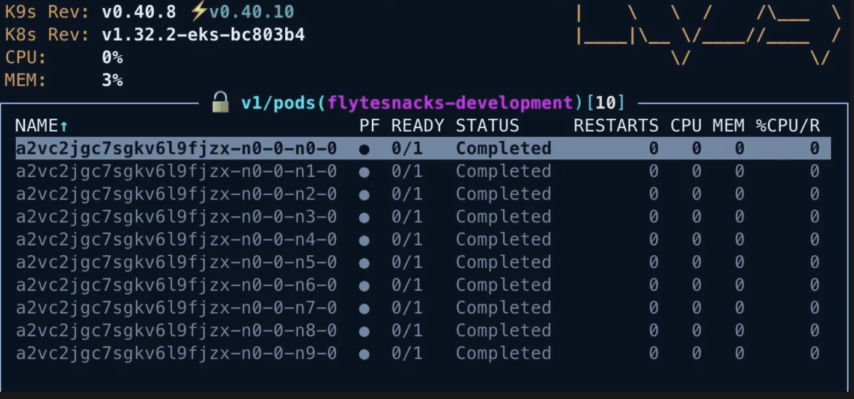Select pod a2vc2jgc7sgkv6l9fjzx-n0-0-n8-0
The image size is (854, 399).
(423, 331)
